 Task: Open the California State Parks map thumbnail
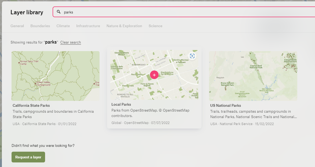point(56,76)
